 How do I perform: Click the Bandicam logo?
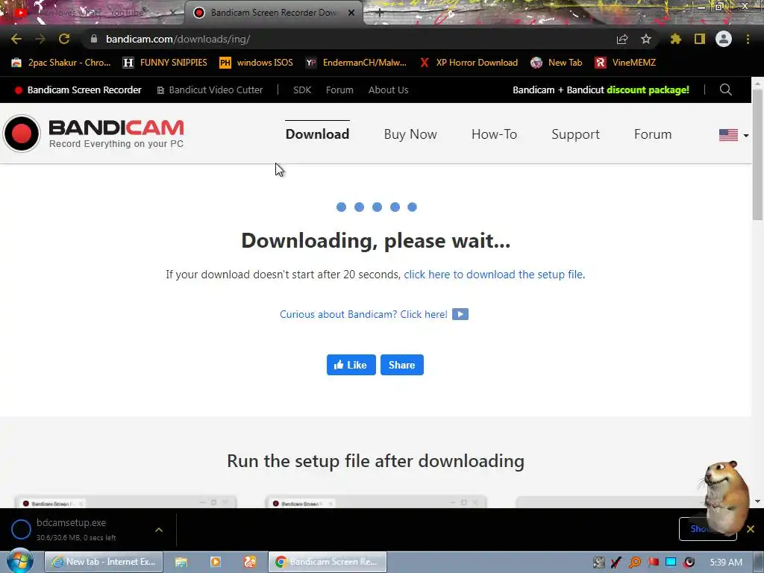(93, 134)
